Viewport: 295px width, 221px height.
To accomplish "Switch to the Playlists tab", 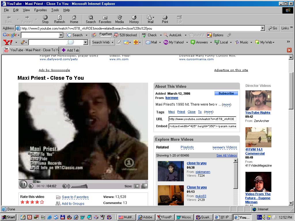I will click(187, 147).
